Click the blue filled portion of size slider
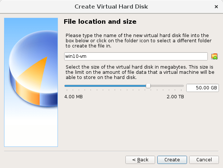This screenshot has height=168, width=223. [105, 86]
